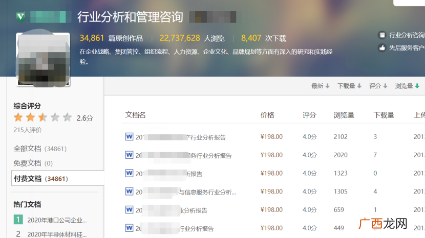Sort documents by 最新
The image size is (425, 238).
(x=320, y=86)
